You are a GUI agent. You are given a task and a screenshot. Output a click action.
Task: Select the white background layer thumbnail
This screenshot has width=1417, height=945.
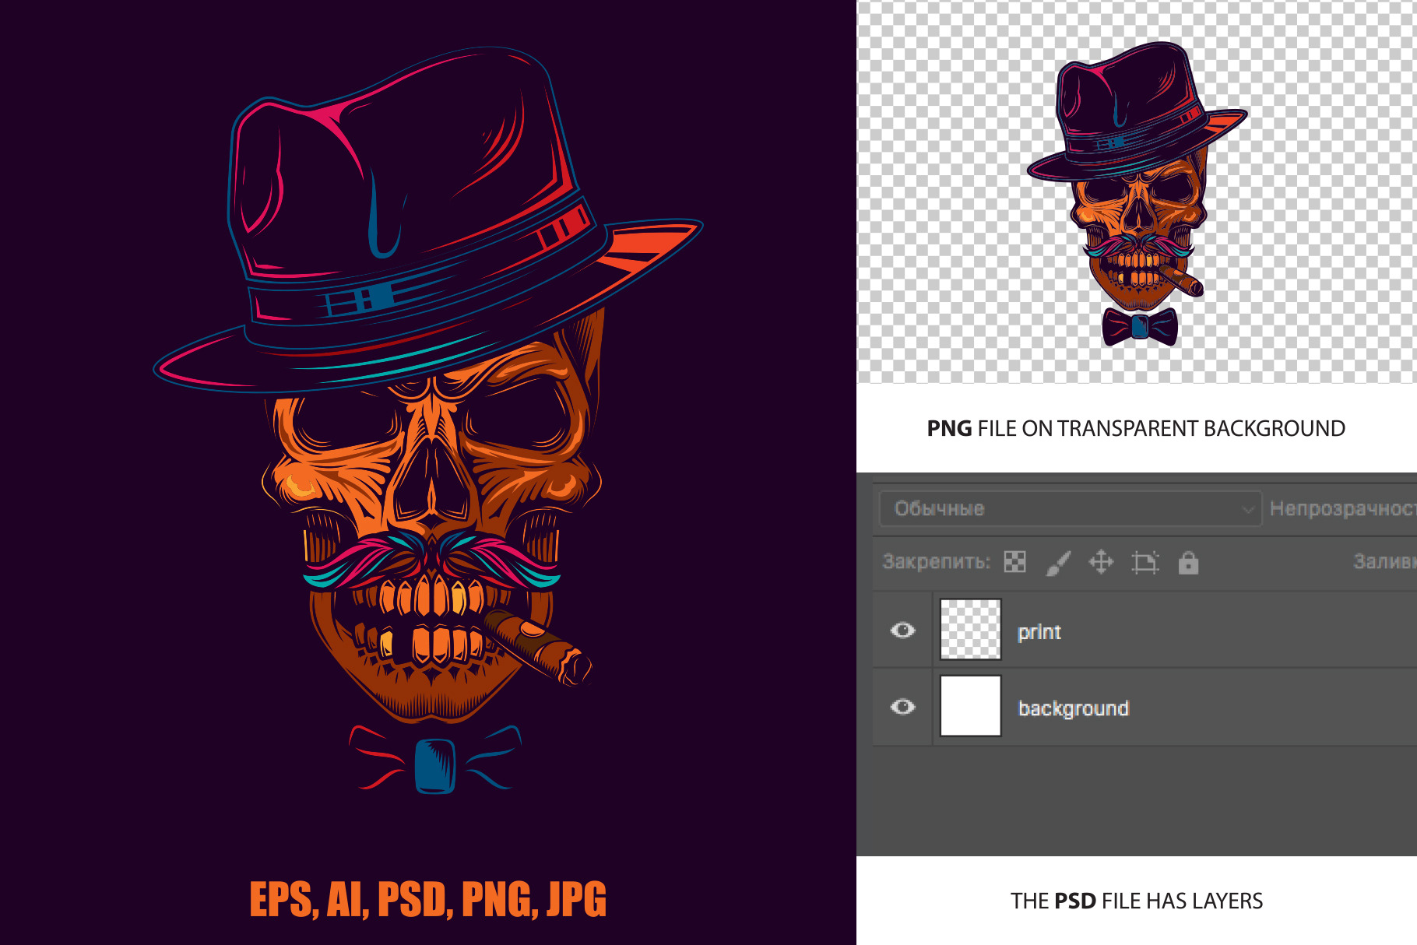click(x=970, y=706)
